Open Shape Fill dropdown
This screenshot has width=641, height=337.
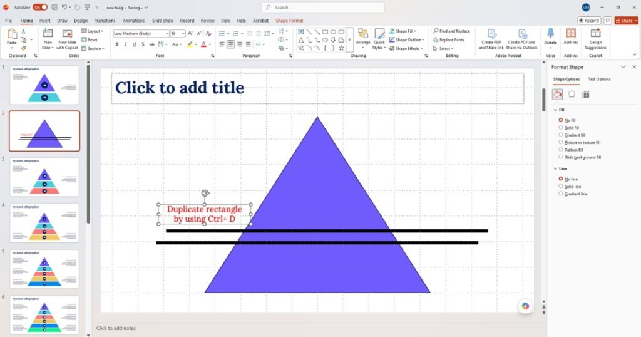pos(403,31)
